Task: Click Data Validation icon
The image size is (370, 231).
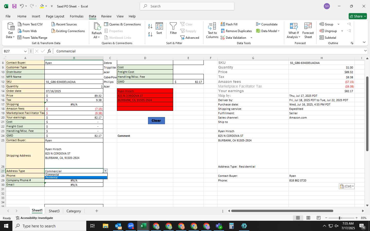Action: pos(223,38)
